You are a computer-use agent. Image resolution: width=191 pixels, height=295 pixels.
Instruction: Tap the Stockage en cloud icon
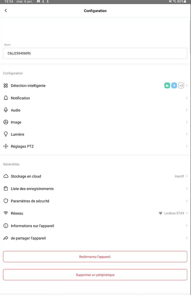(x=6, y=176)
